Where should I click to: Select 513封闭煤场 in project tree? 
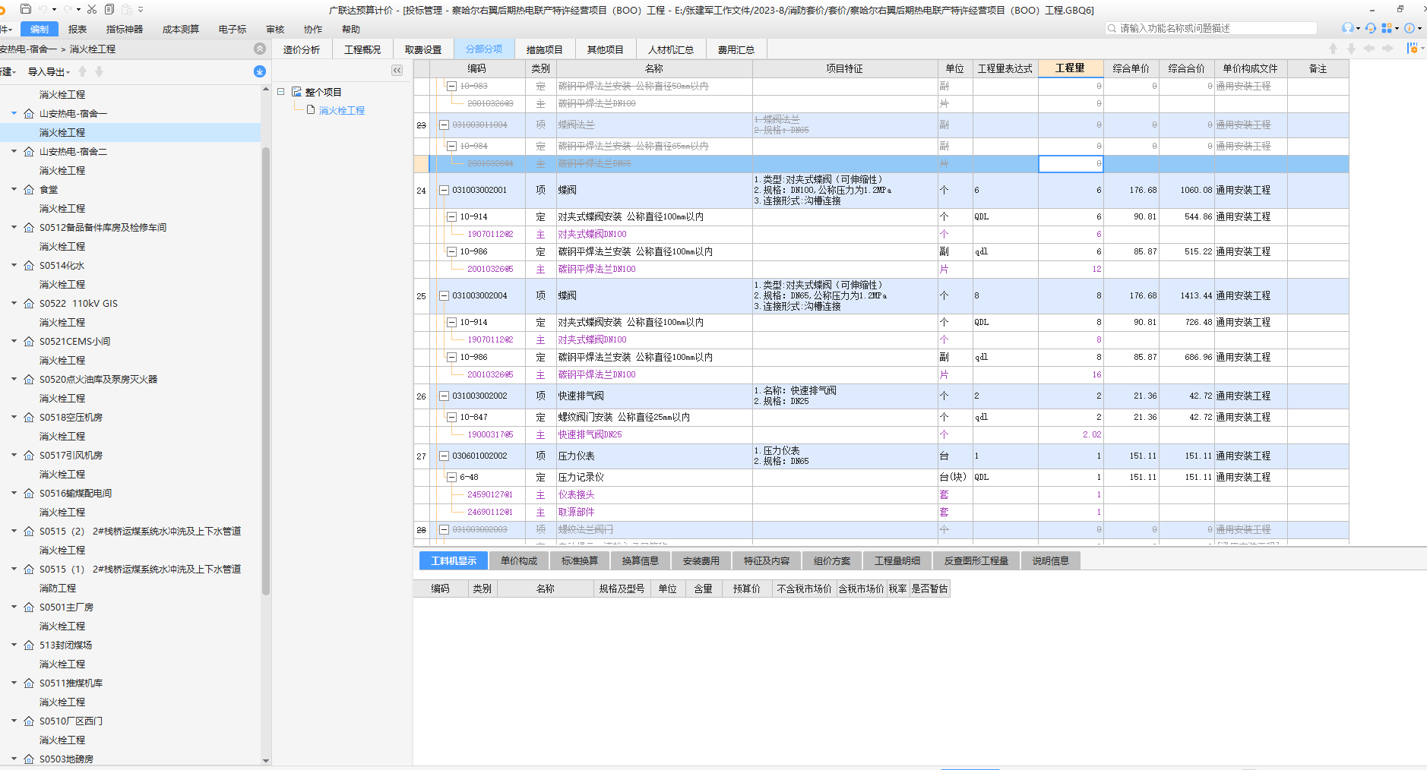click(x=65, y=645)
